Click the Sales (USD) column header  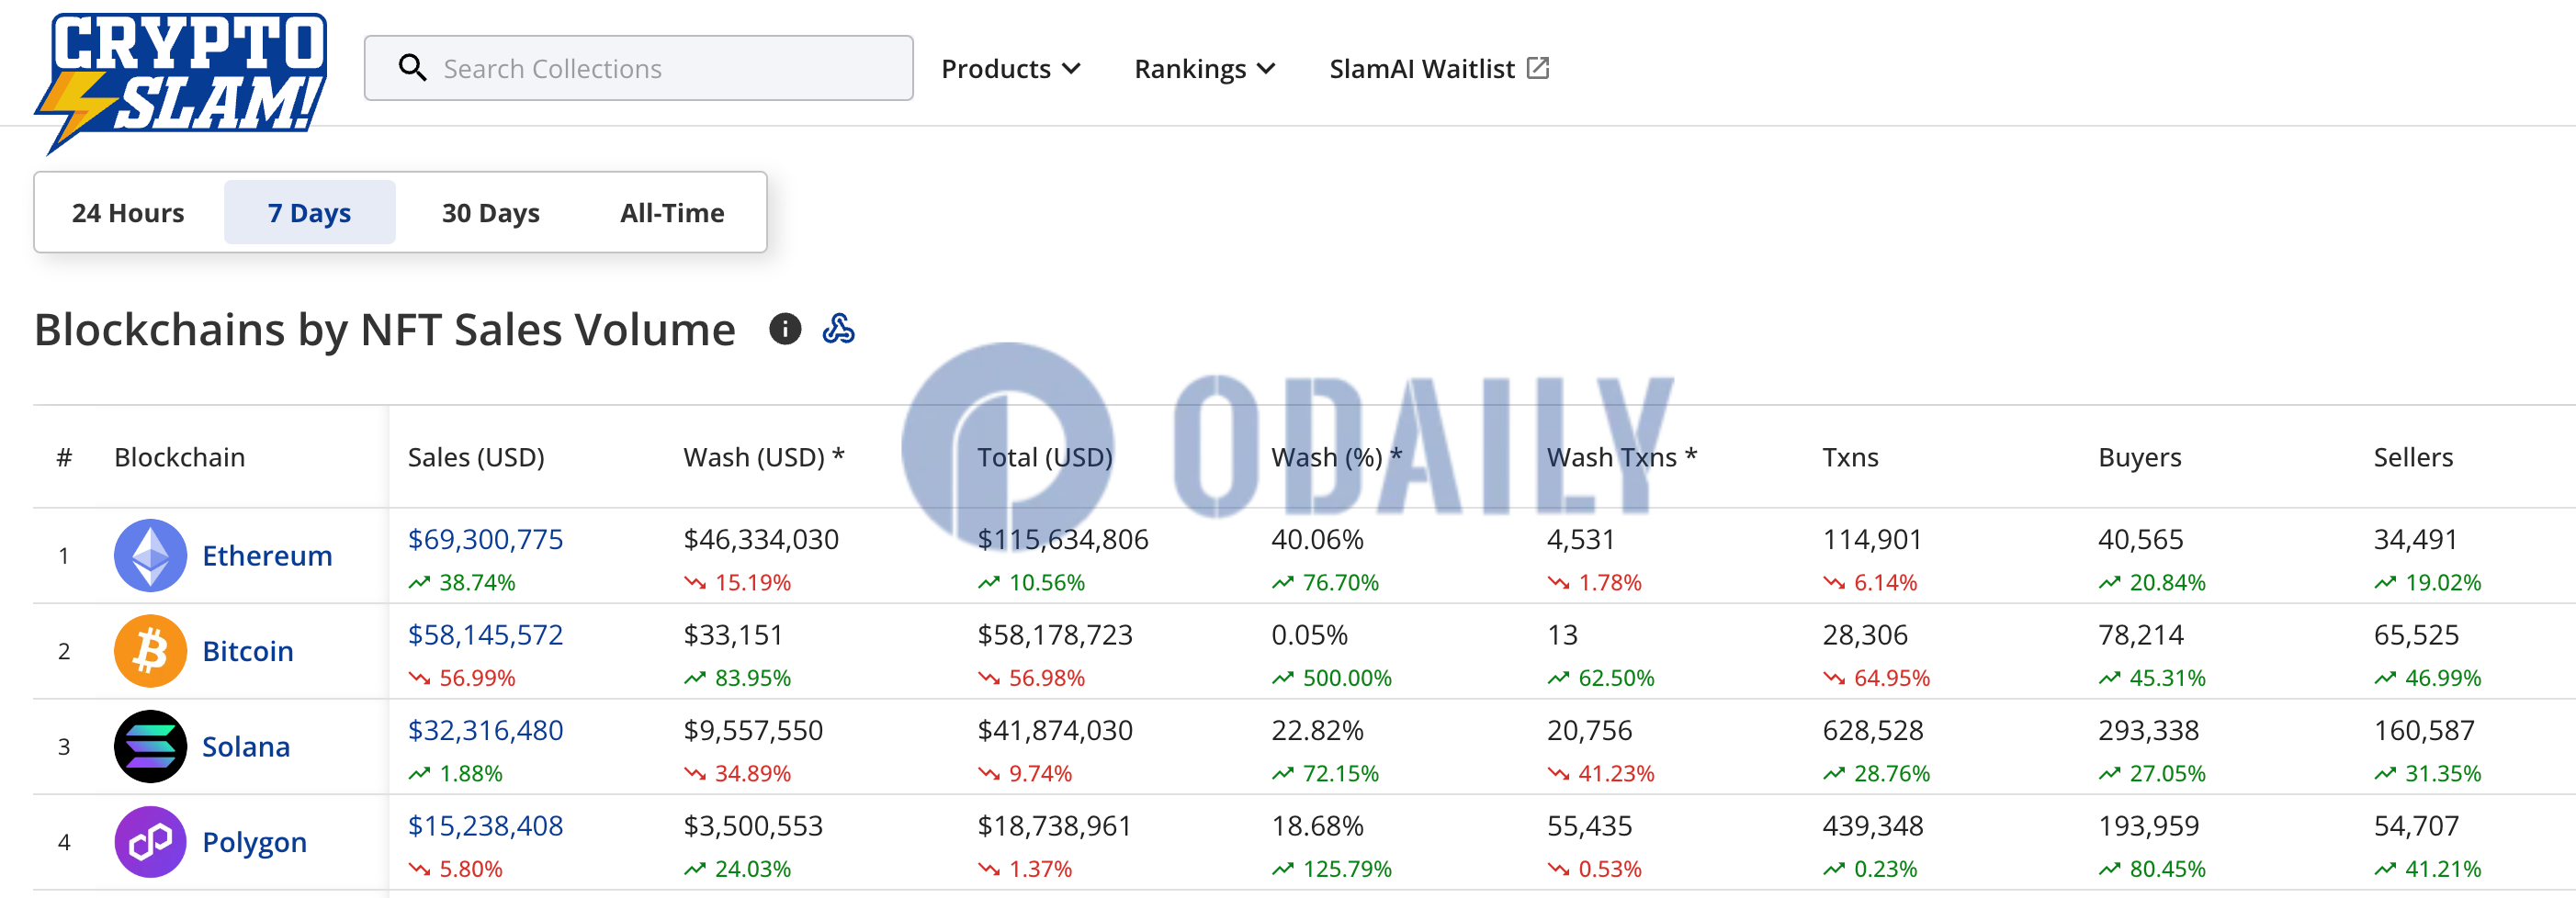tap(476, 457)
